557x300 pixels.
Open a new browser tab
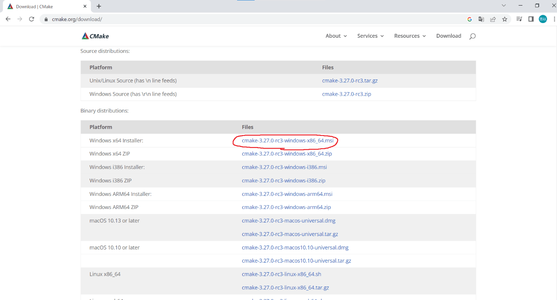[x=99, y=6]
